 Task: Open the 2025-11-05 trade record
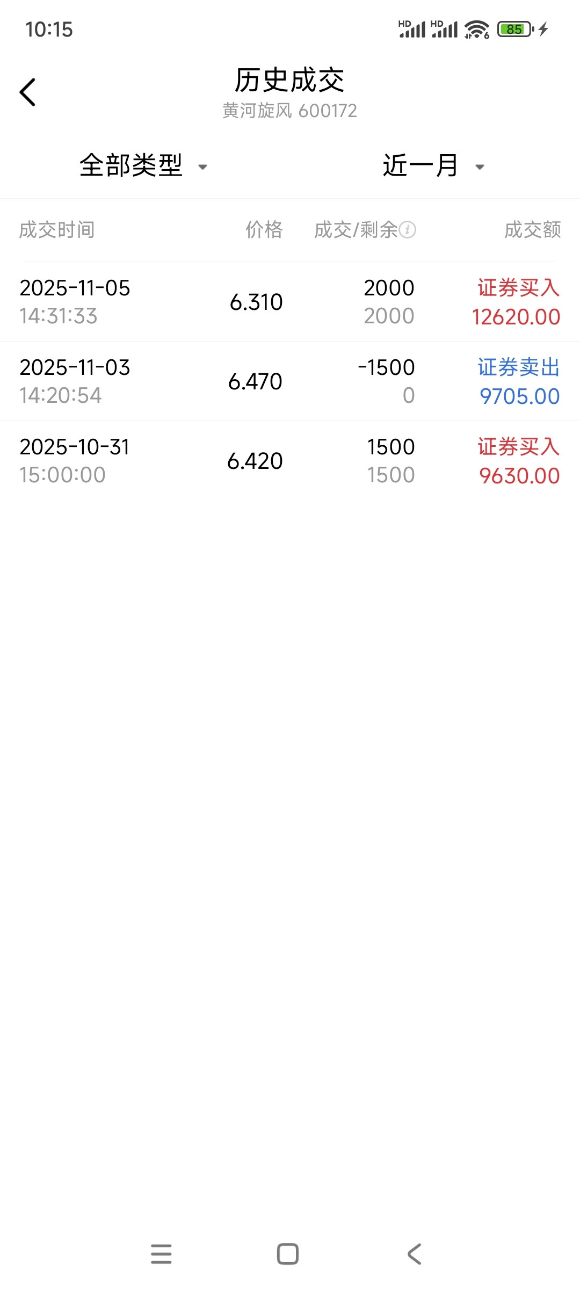point(290,302)
